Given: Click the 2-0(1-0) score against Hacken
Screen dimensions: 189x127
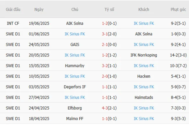Looking at the screenshot, I should pos(109,76).
